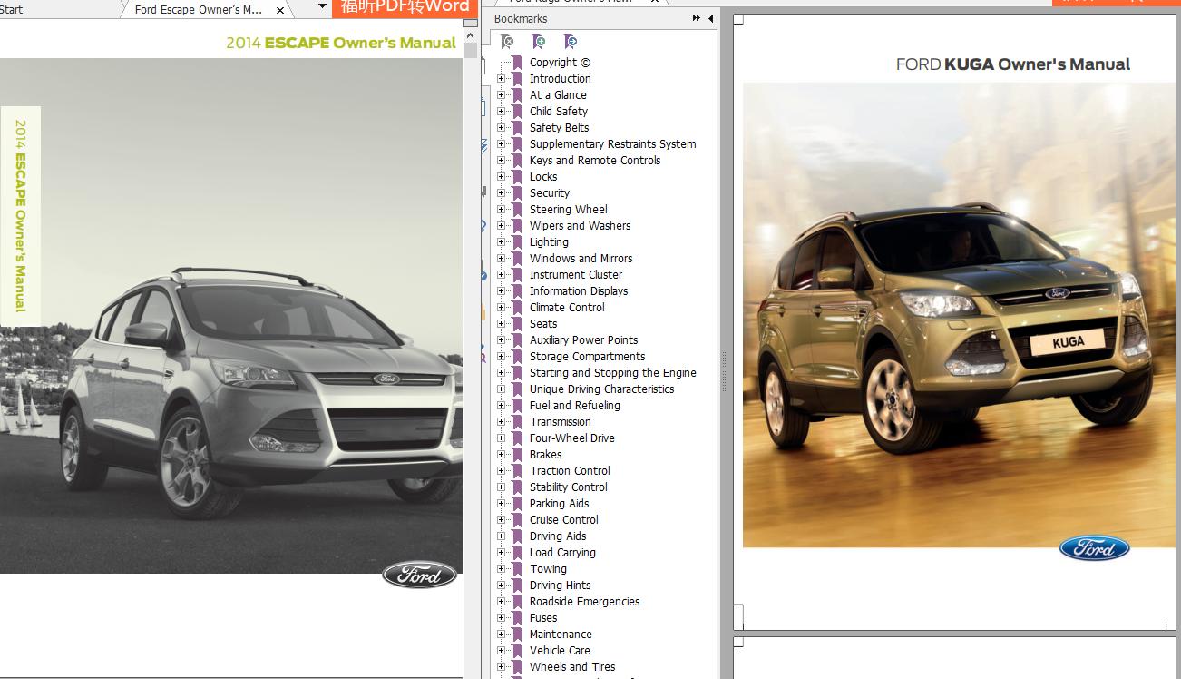Expand the Locks bookmark node

point(502,177)
